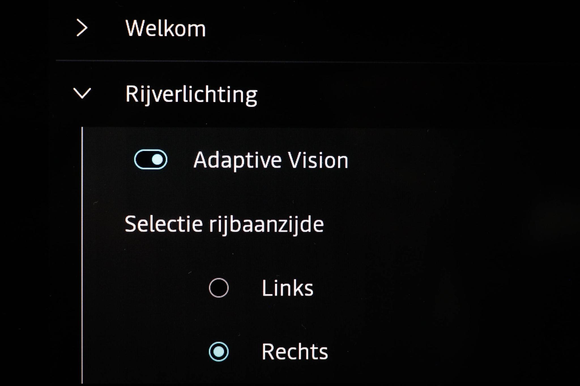Click filled center dot of Rechts radio

coord(219,352)
